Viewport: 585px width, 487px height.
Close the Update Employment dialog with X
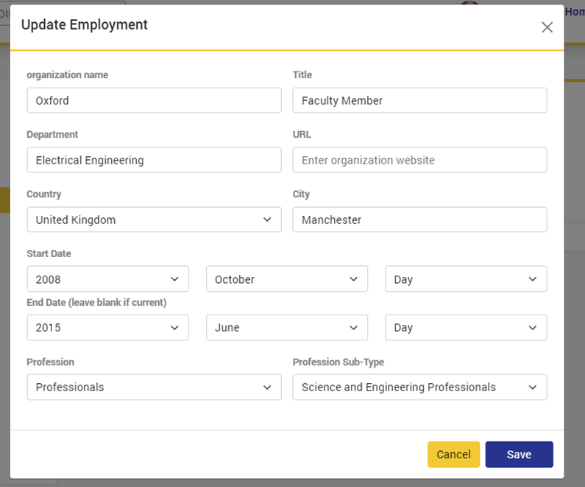click(x=547, y=27)
